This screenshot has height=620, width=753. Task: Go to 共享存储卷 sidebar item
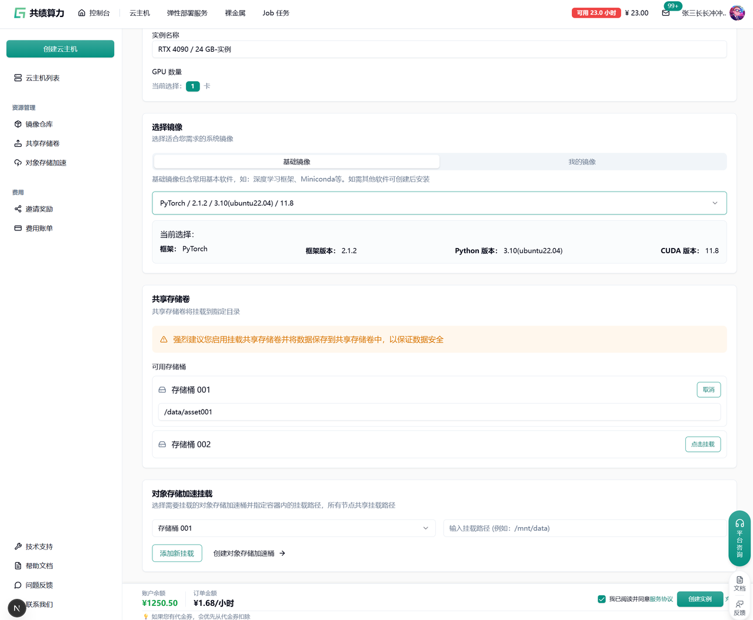[x=42, y=143]
